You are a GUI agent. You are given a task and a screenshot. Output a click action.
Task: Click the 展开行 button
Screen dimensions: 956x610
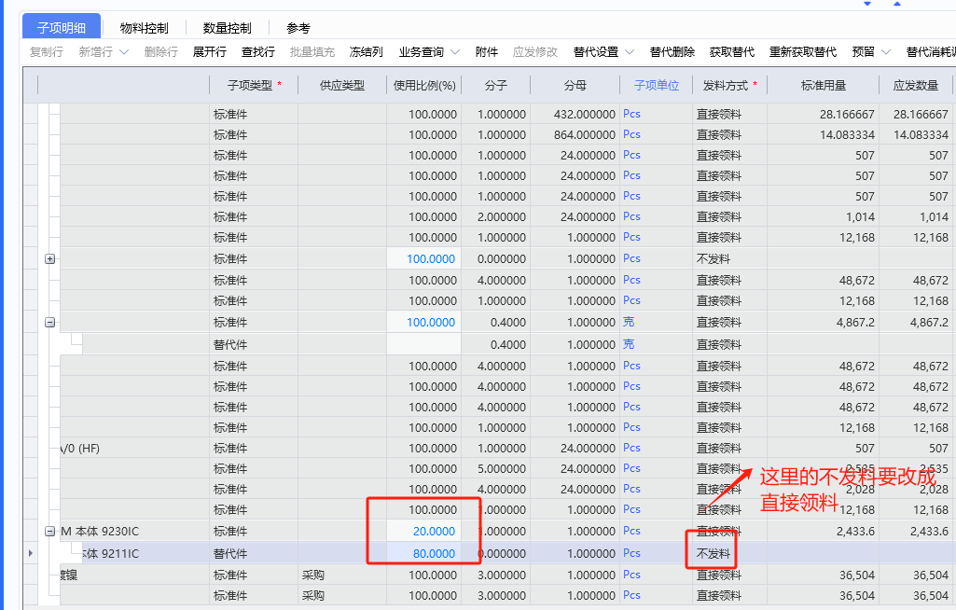click(x=209, y=52)
